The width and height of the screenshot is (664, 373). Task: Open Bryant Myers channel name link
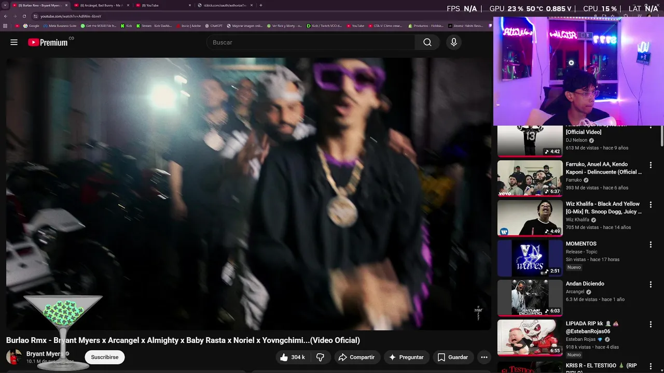pos(44,354)
